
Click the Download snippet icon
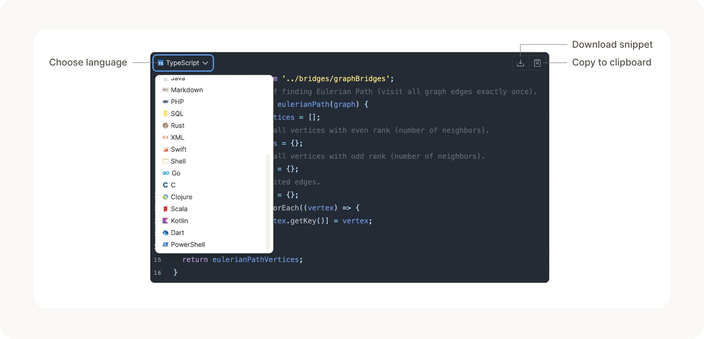tap(520, 62)
